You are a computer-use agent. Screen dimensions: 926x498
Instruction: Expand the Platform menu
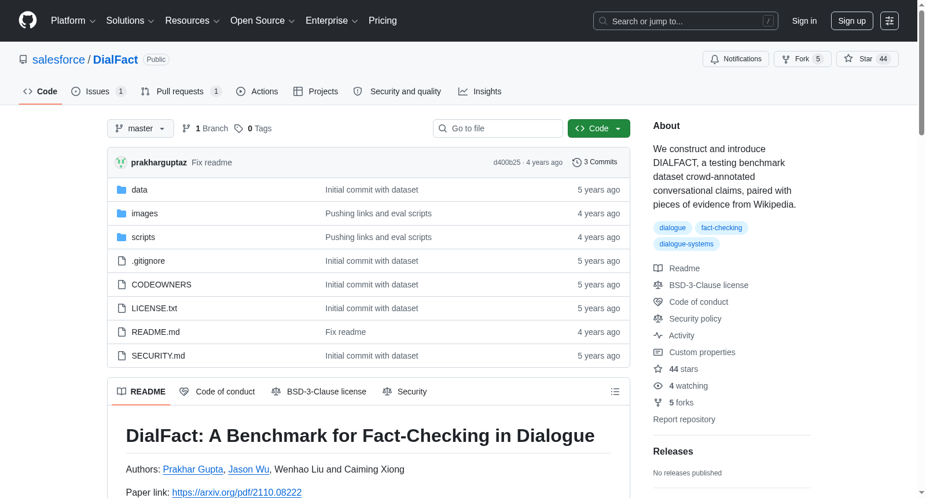click(74, 21)
